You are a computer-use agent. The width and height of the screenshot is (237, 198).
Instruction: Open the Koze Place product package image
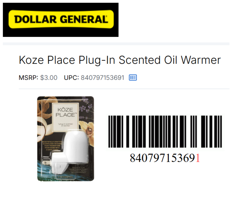coord(66,139)
